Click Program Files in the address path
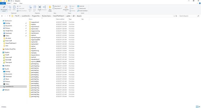Screen dimensions: 201x108 (36, 16)
